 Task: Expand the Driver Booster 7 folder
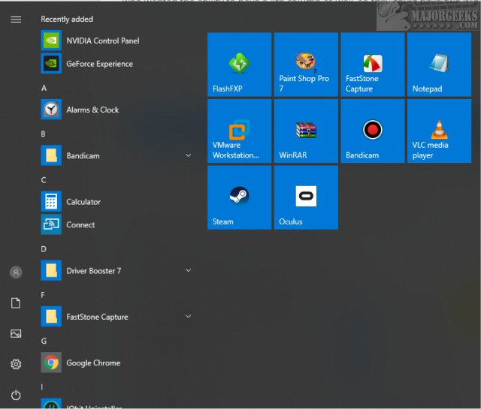(x=188, y=270)
